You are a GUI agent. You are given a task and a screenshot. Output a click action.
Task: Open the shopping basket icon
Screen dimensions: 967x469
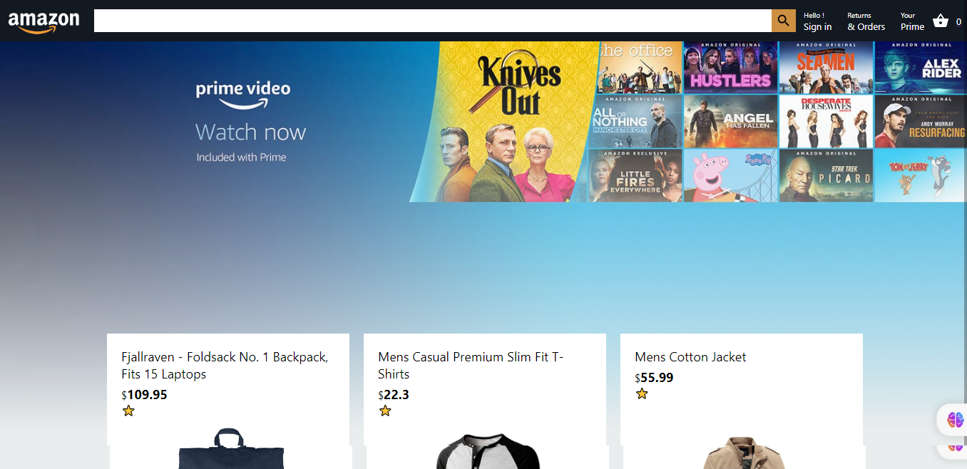[941, 21]
